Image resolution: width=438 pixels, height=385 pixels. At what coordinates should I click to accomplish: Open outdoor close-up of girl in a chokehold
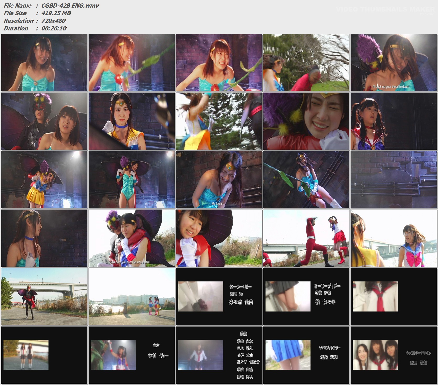point(219,238)
